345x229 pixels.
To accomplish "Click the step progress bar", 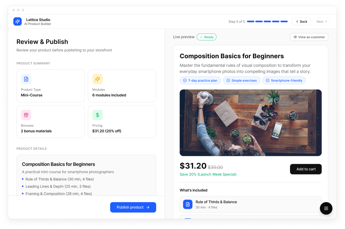I will tap(267, 21).
